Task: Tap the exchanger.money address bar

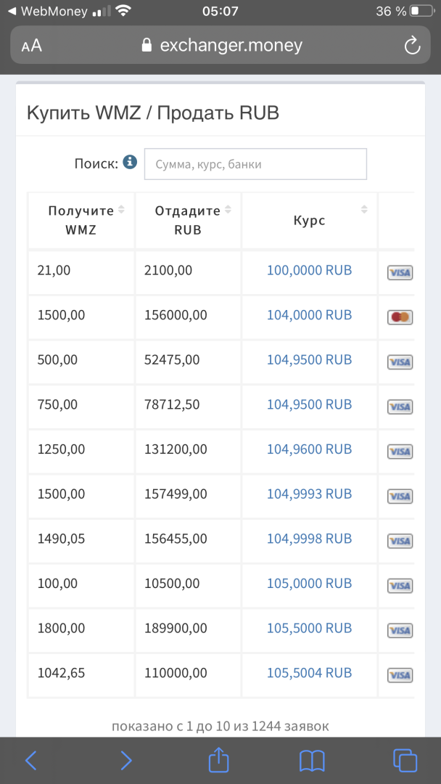Action: pyautogui.click(x=220, y=46)
